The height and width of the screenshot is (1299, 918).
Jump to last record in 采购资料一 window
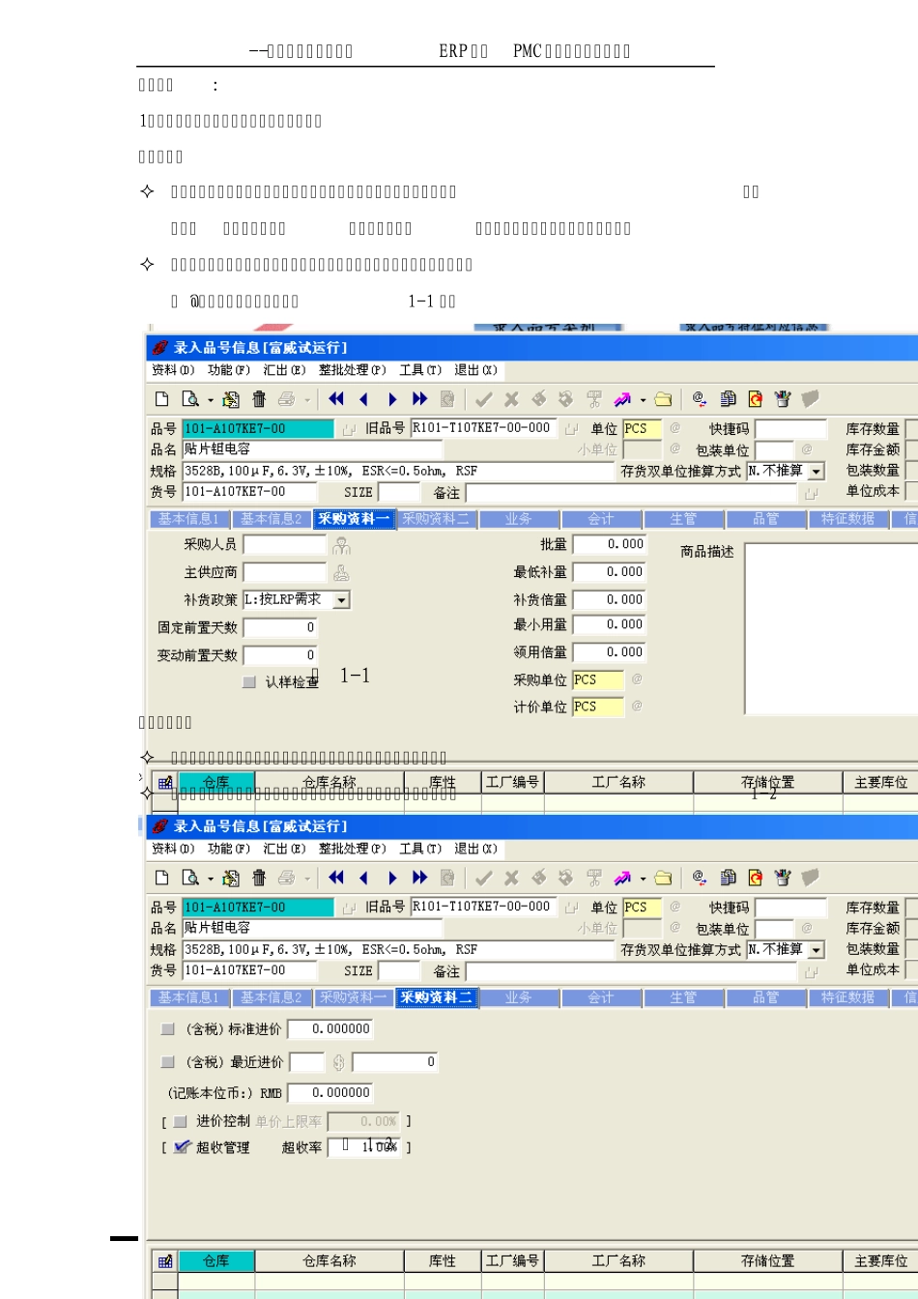pos(420,399)
